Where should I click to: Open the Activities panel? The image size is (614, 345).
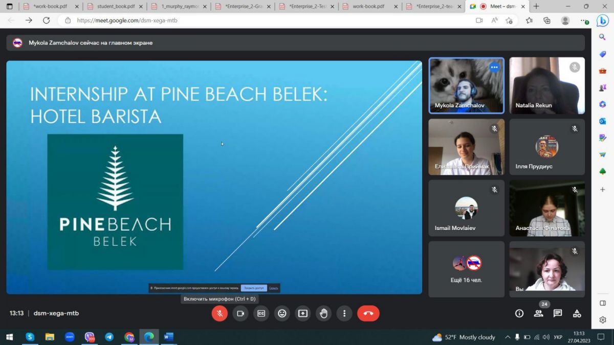[x=577, y=313]
